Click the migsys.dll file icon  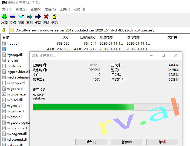[4, 117]
